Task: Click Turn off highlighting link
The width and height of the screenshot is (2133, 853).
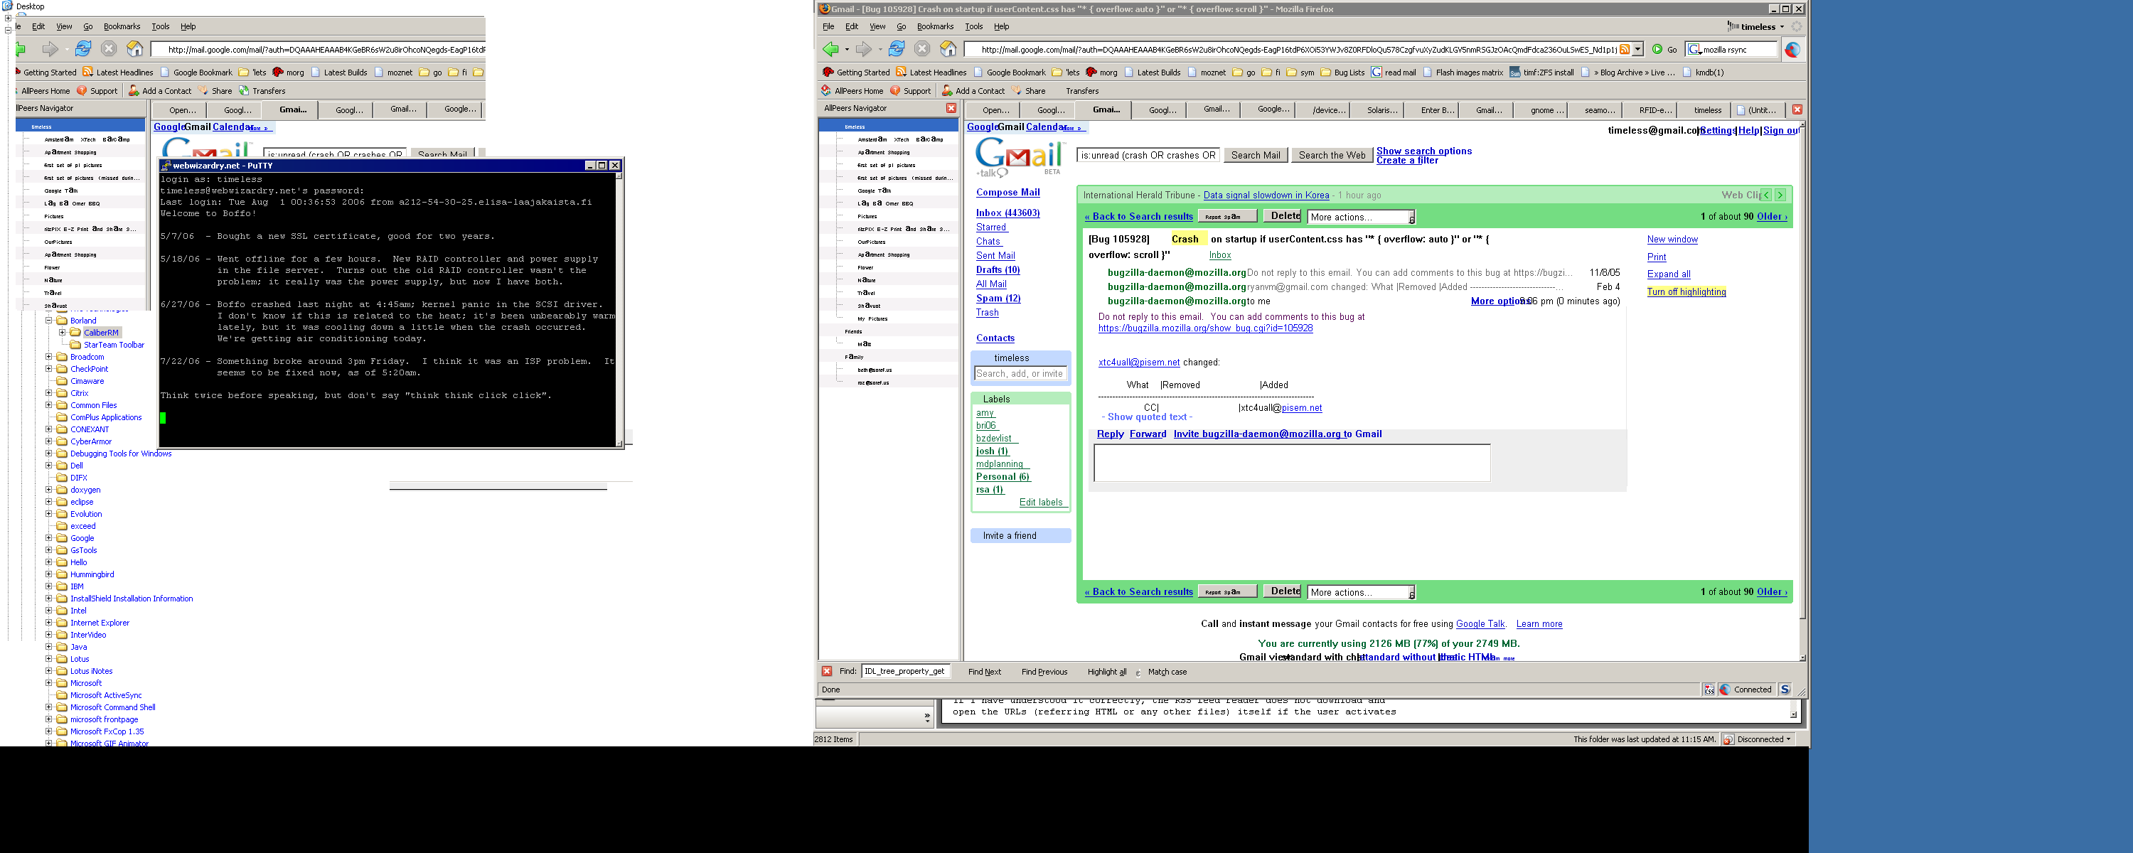Action: click(x=1686, y=291)
